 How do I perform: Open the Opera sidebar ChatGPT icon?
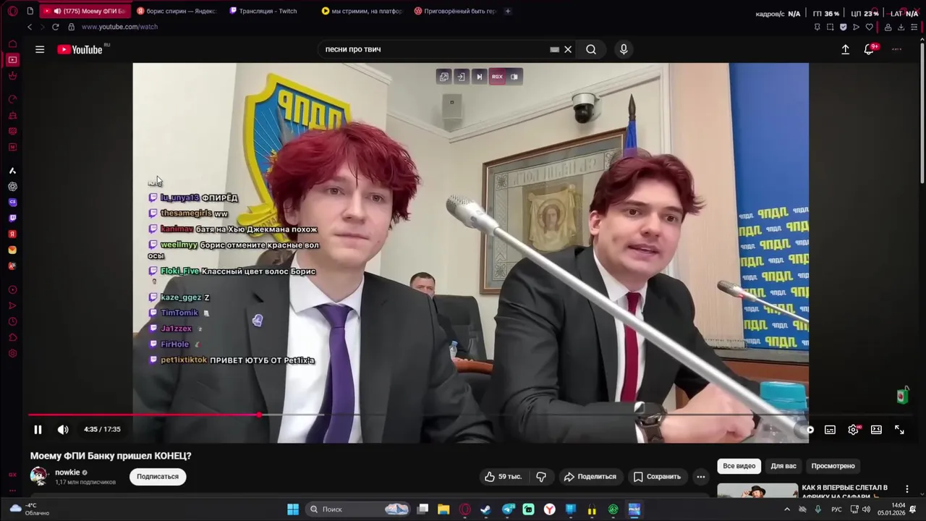[x=12, y=187]
